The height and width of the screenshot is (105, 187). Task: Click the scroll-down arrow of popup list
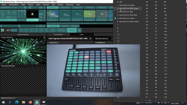pos(150,100)
